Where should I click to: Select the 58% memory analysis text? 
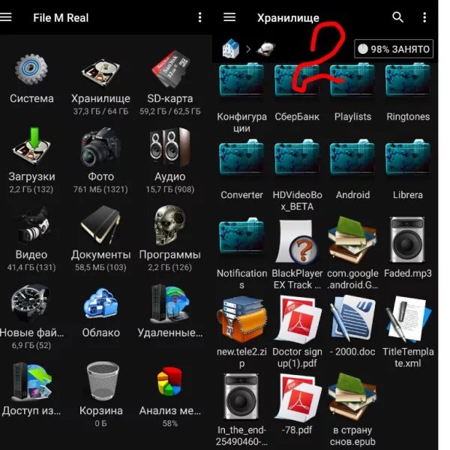(170, 424)
